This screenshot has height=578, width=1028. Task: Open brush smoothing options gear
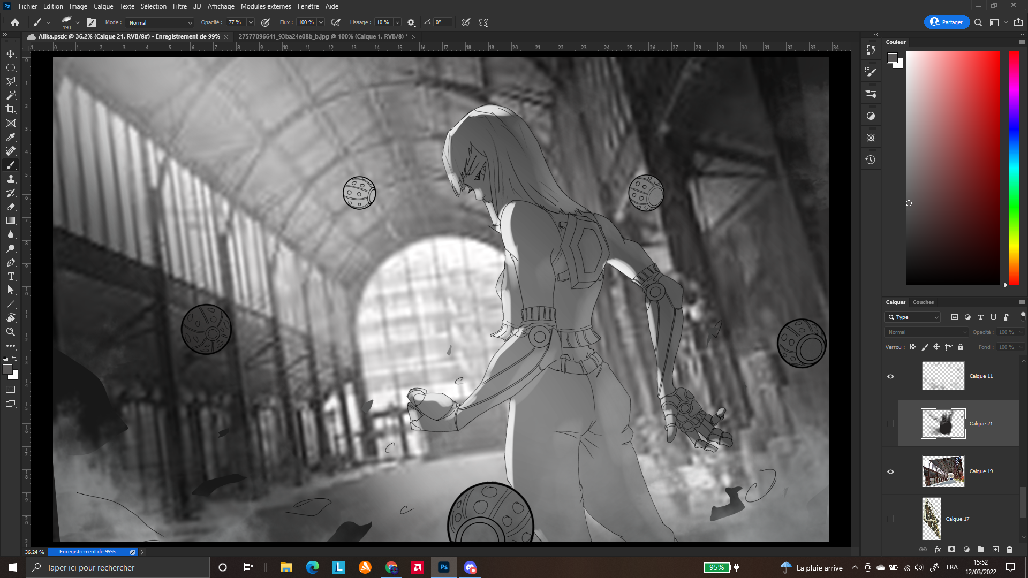click(x=411, y=22)
